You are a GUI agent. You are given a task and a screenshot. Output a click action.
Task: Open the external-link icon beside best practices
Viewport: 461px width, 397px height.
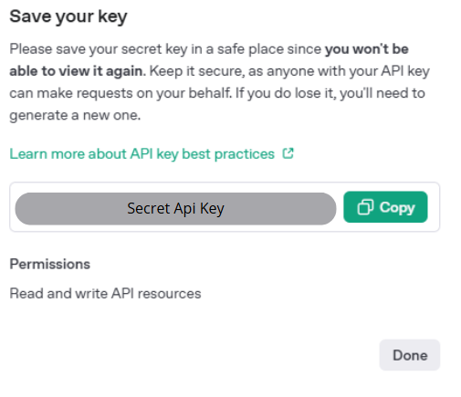(x=288, y=153)
